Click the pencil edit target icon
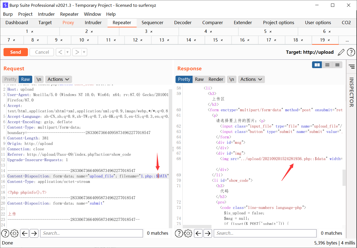 point(341,52)
